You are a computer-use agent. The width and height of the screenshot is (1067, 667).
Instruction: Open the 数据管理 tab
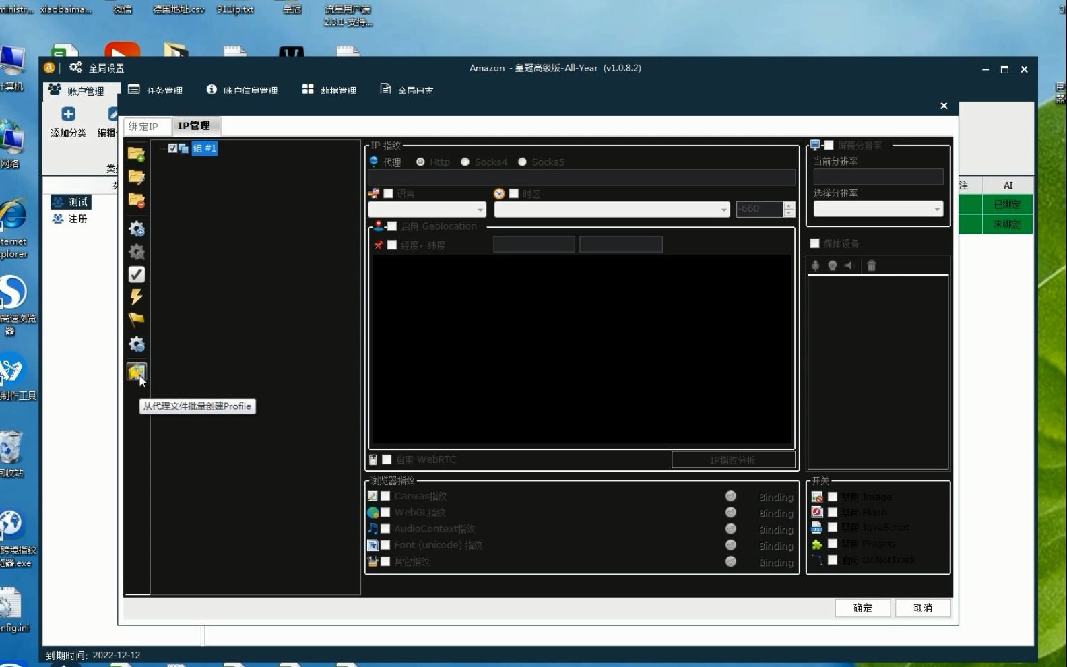point(329,90)
